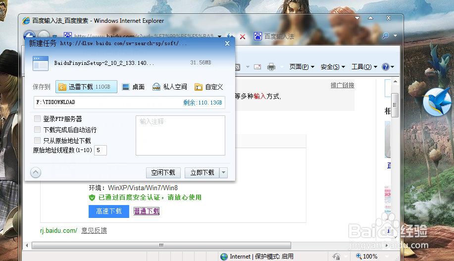Open dropdown arrow next to 立即下载
This screenshot has width=454, height=261.
[223, 173]
